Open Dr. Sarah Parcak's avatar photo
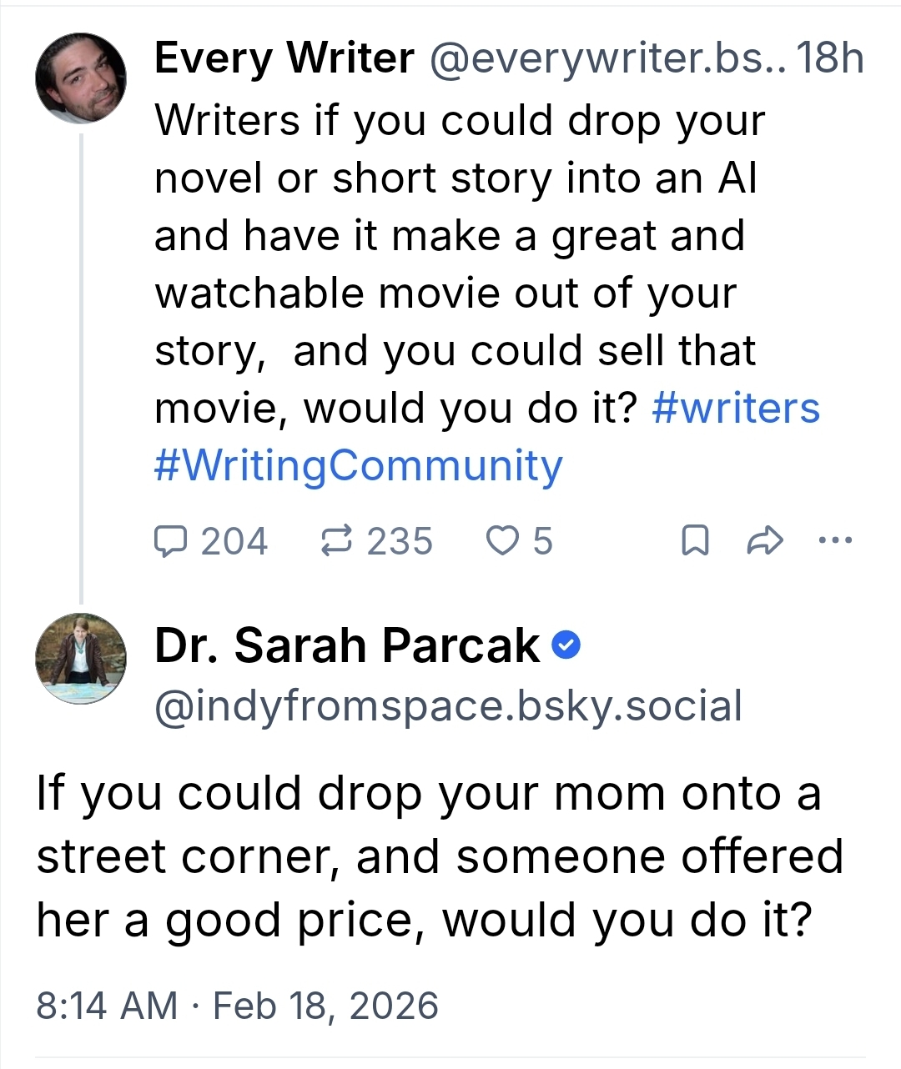 pyautogui.click(x=81, y=659)
